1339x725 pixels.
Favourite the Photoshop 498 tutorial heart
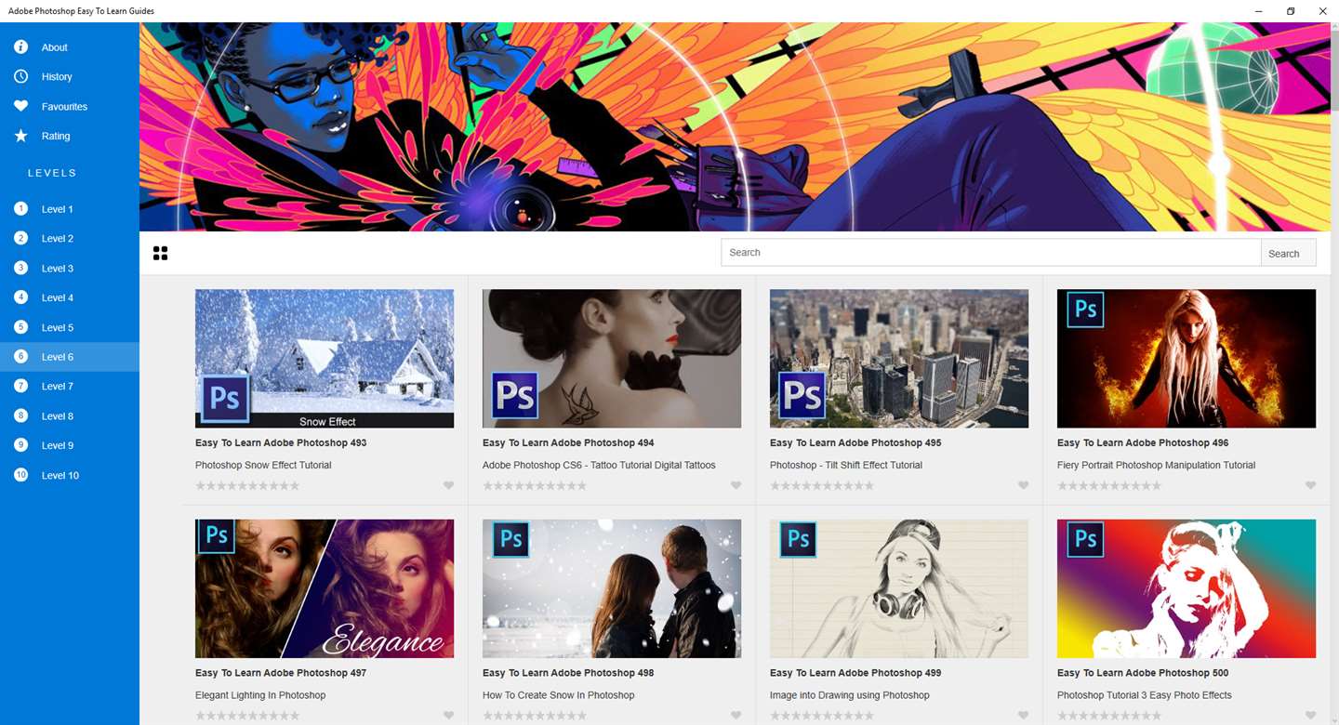point(736,716)
